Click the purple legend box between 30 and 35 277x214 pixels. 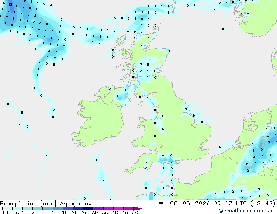click(98, 208)
